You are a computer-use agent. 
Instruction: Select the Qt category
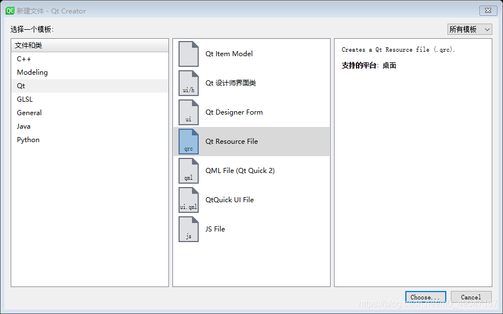(x=90, y=86)
